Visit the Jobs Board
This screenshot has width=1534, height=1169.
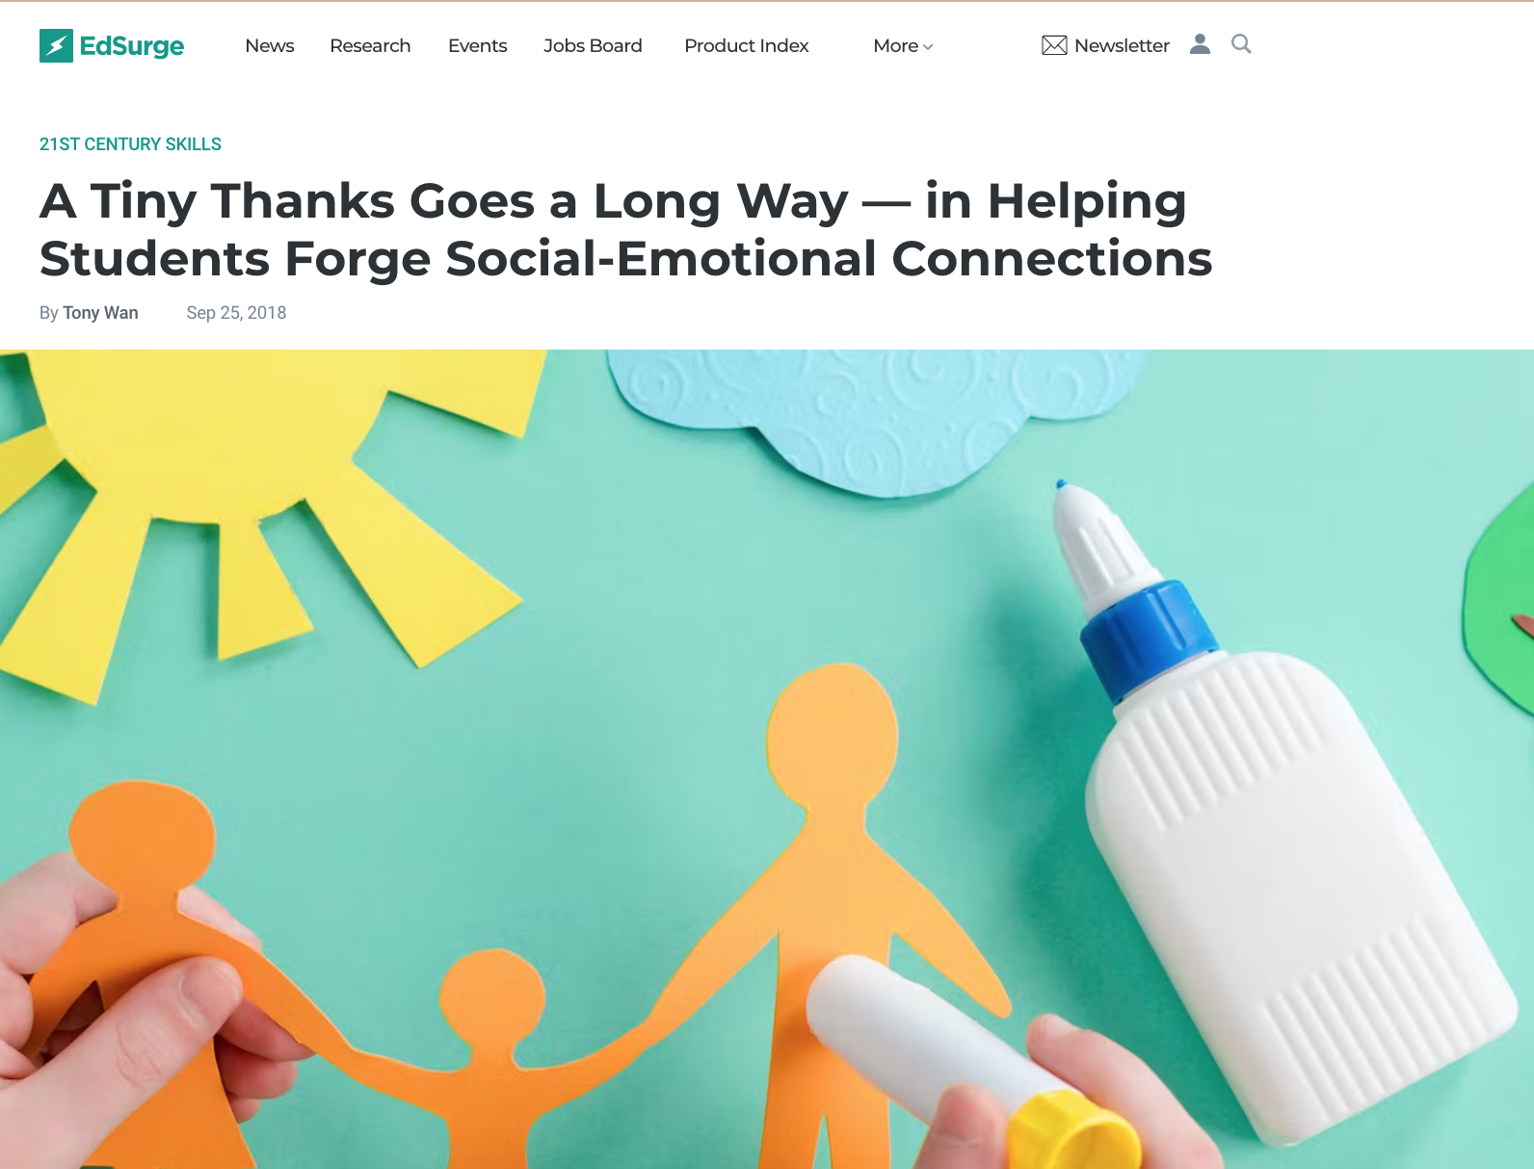[x=593, y=45]
